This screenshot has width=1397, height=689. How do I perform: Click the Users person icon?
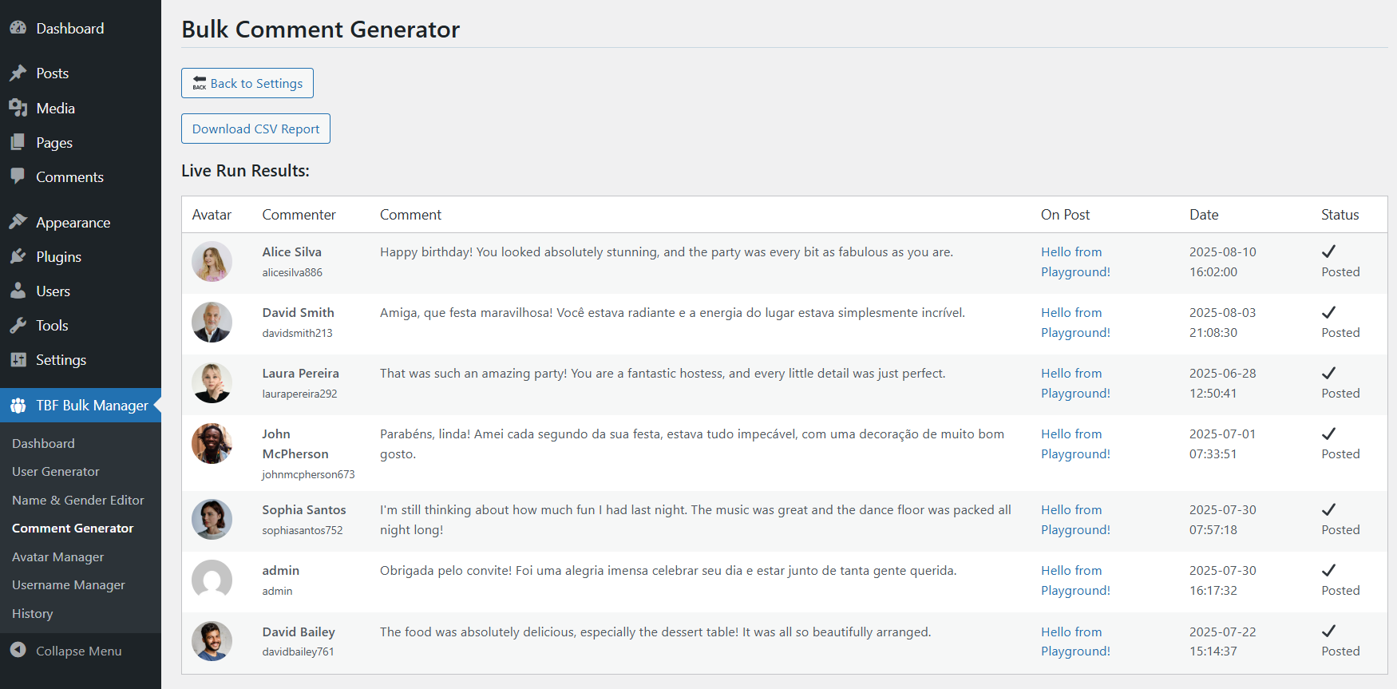18,291
